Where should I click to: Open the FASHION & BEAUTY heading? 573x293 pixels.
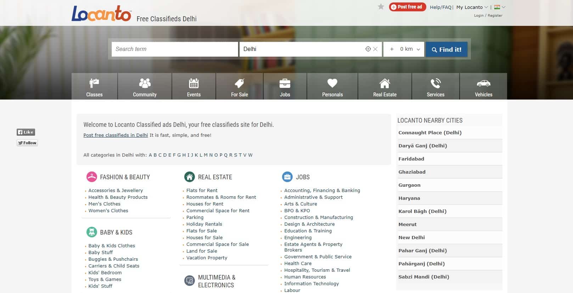coord(125,177)
